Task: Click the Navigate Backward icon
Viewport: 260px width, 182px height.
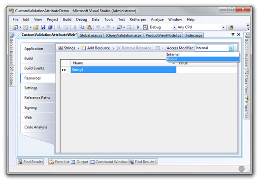Action: tap(119, 27)
